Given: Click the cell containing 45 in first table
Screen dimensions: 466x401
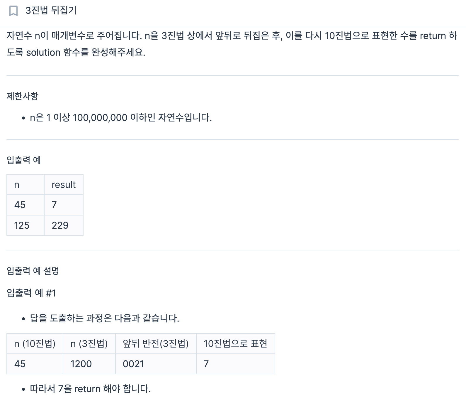Looking at the screenshot, I should [25, 205].
